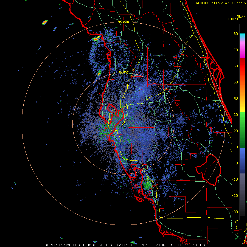Click the 0 value on the dBZ scale
The height and width of the screenshot is (247, 247).
pos(237,163)
